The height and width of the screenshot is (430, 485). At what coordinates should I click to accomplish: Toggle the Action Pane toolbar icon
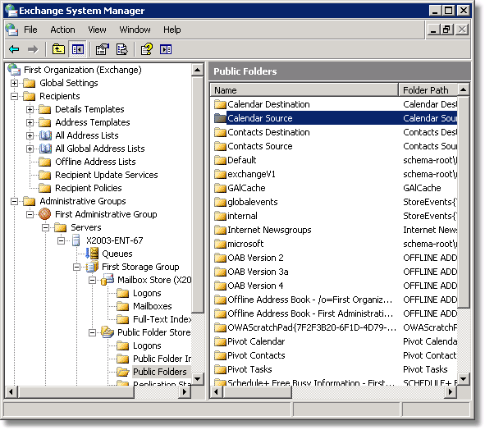(166, 49)
